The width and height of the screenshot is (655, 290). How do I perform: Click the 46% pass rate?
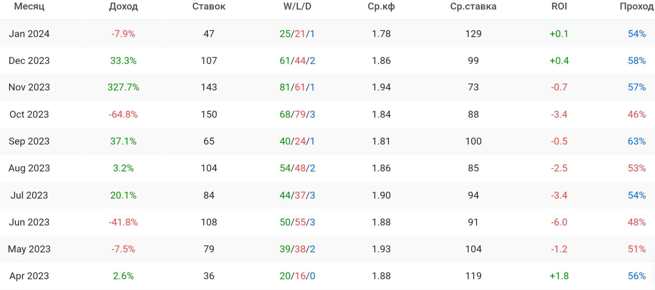click(637, 114)
